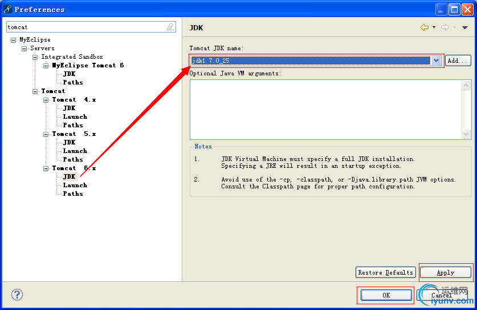
Task: Collapse the Tomcat 4.x node
Action: [46, 100]
